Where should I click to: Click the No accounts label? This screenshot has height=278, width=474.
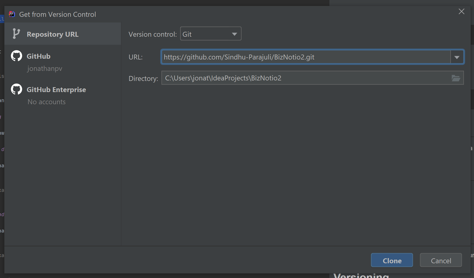tap(47, 102)
